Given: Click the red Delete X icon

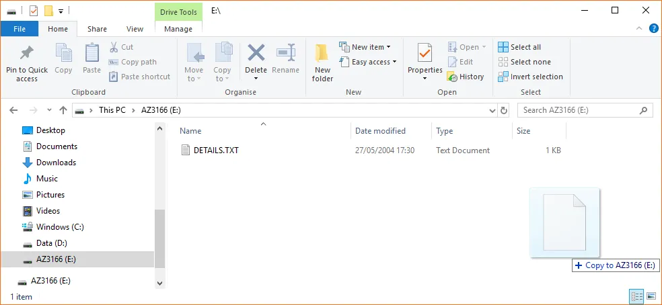Looking at the screenshot, I should [256, 53].
